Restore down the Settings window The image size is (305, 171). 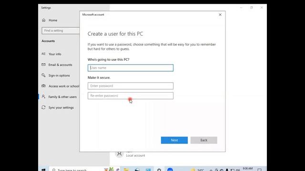(x=251, y=8)
